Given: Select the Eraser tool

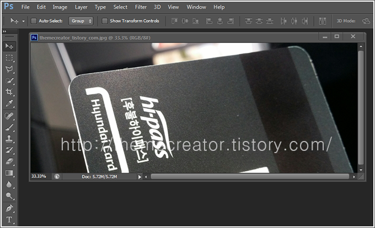Looking at the screenshot, I should [x=9, y=161].
